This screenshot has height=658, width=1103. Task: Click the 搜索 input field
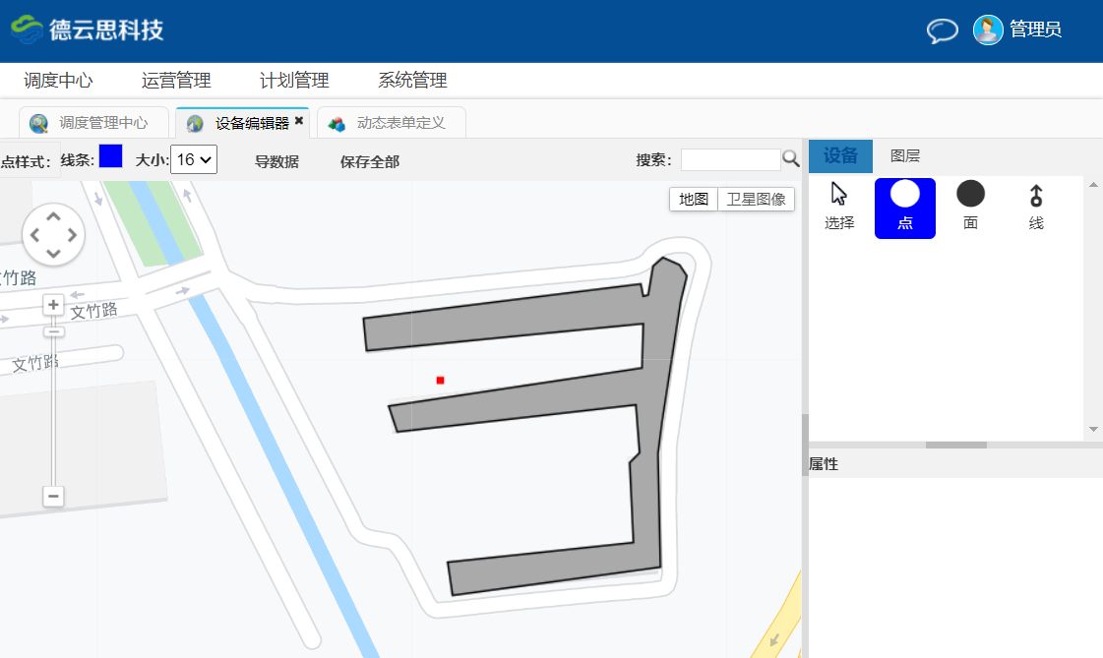point(729,159)
